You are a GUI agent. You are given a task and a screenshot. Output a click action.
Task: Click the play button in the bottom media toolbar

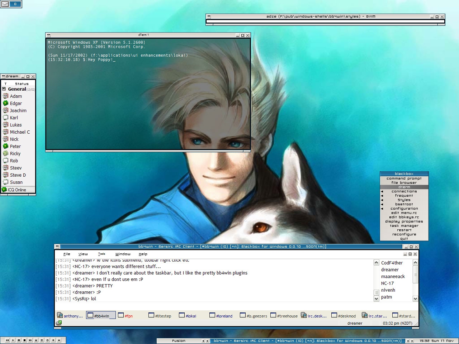click(x=13, y=340)
